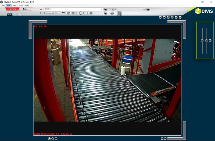
Task: Select the list view layout tab
Action: [x=20, y=14]
